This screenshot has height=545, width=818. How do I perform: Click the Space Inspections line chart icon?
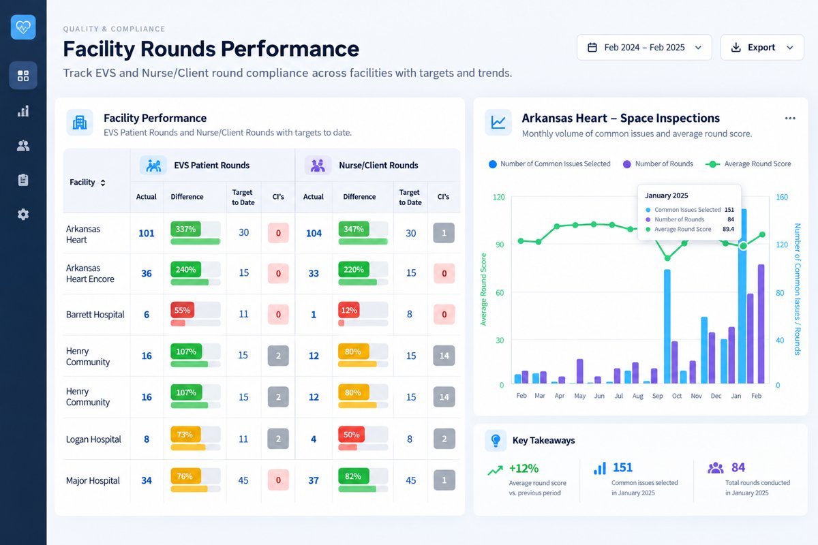click(498, 123)
